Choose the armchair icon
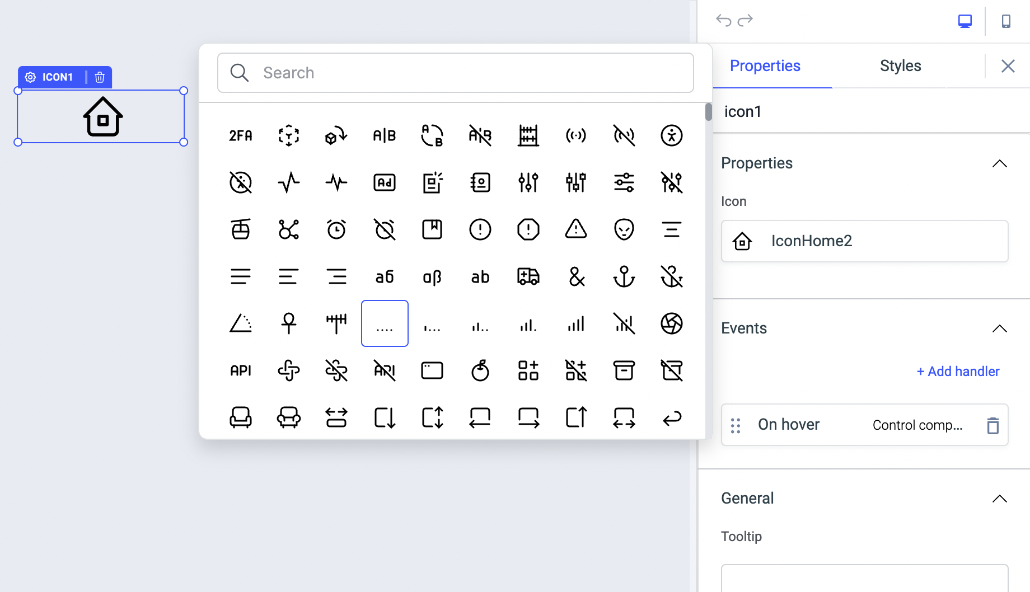Viewport: 1030px width, 592px height. click(x=241, y=417)
